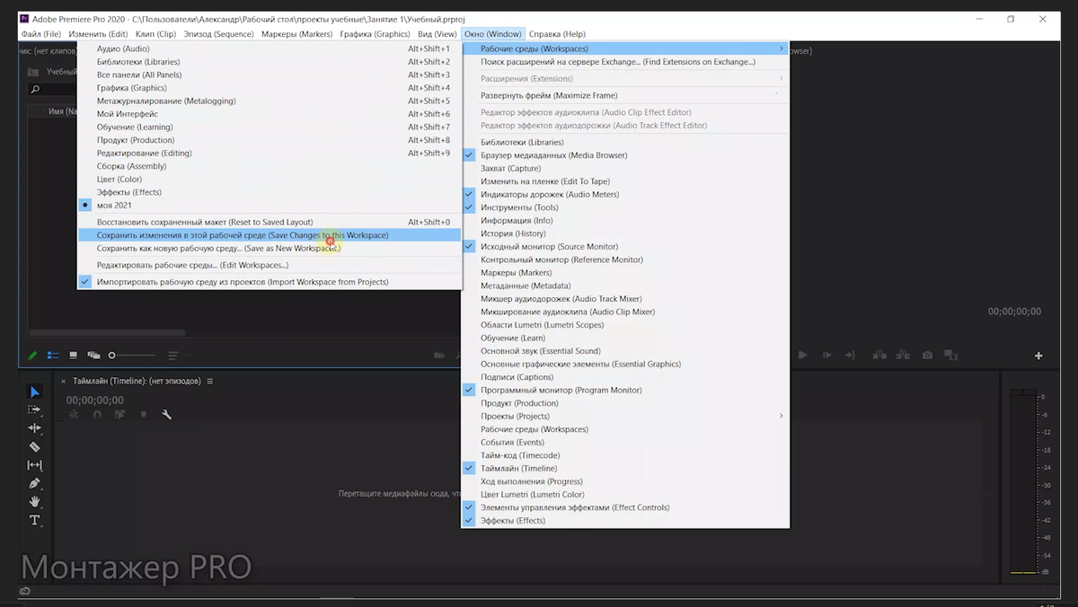Open the Файл (File) menu
This screenshot has width=1078, height=607.
pyautogui.click(x=40, y=34)
